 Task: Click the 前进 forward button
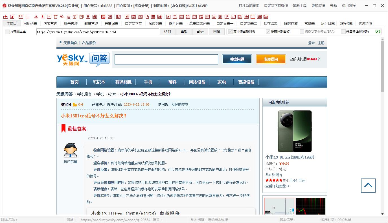pos(200,32)
